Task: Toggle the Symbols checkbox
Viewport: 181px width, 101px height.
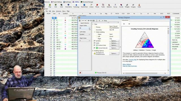Action: point(94,41)
